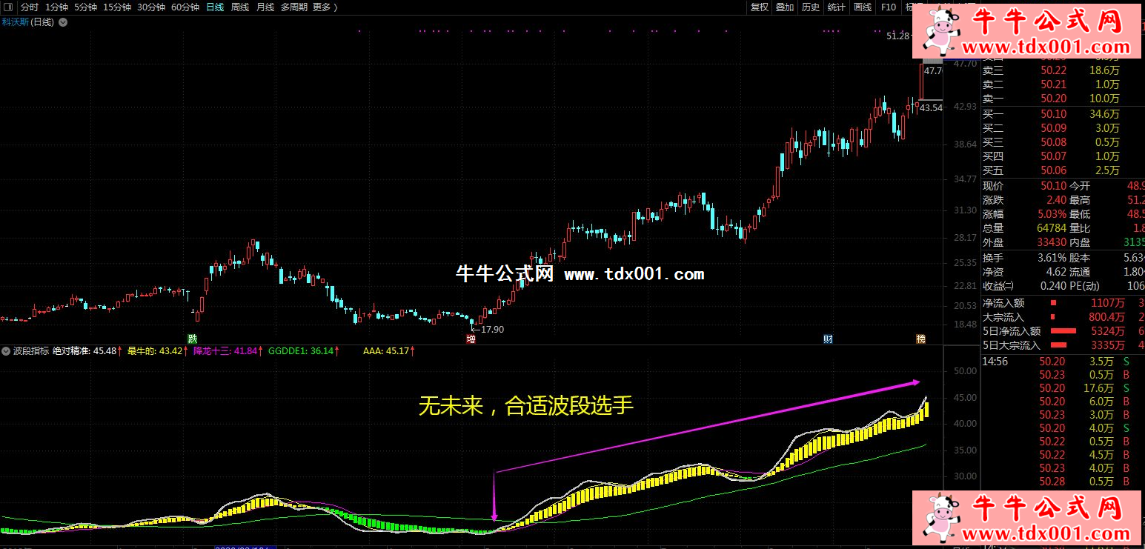Click the 51.28 high price label
This screenshot has height=549, width=1145.
pyautogui.click(x=897, y=36)
